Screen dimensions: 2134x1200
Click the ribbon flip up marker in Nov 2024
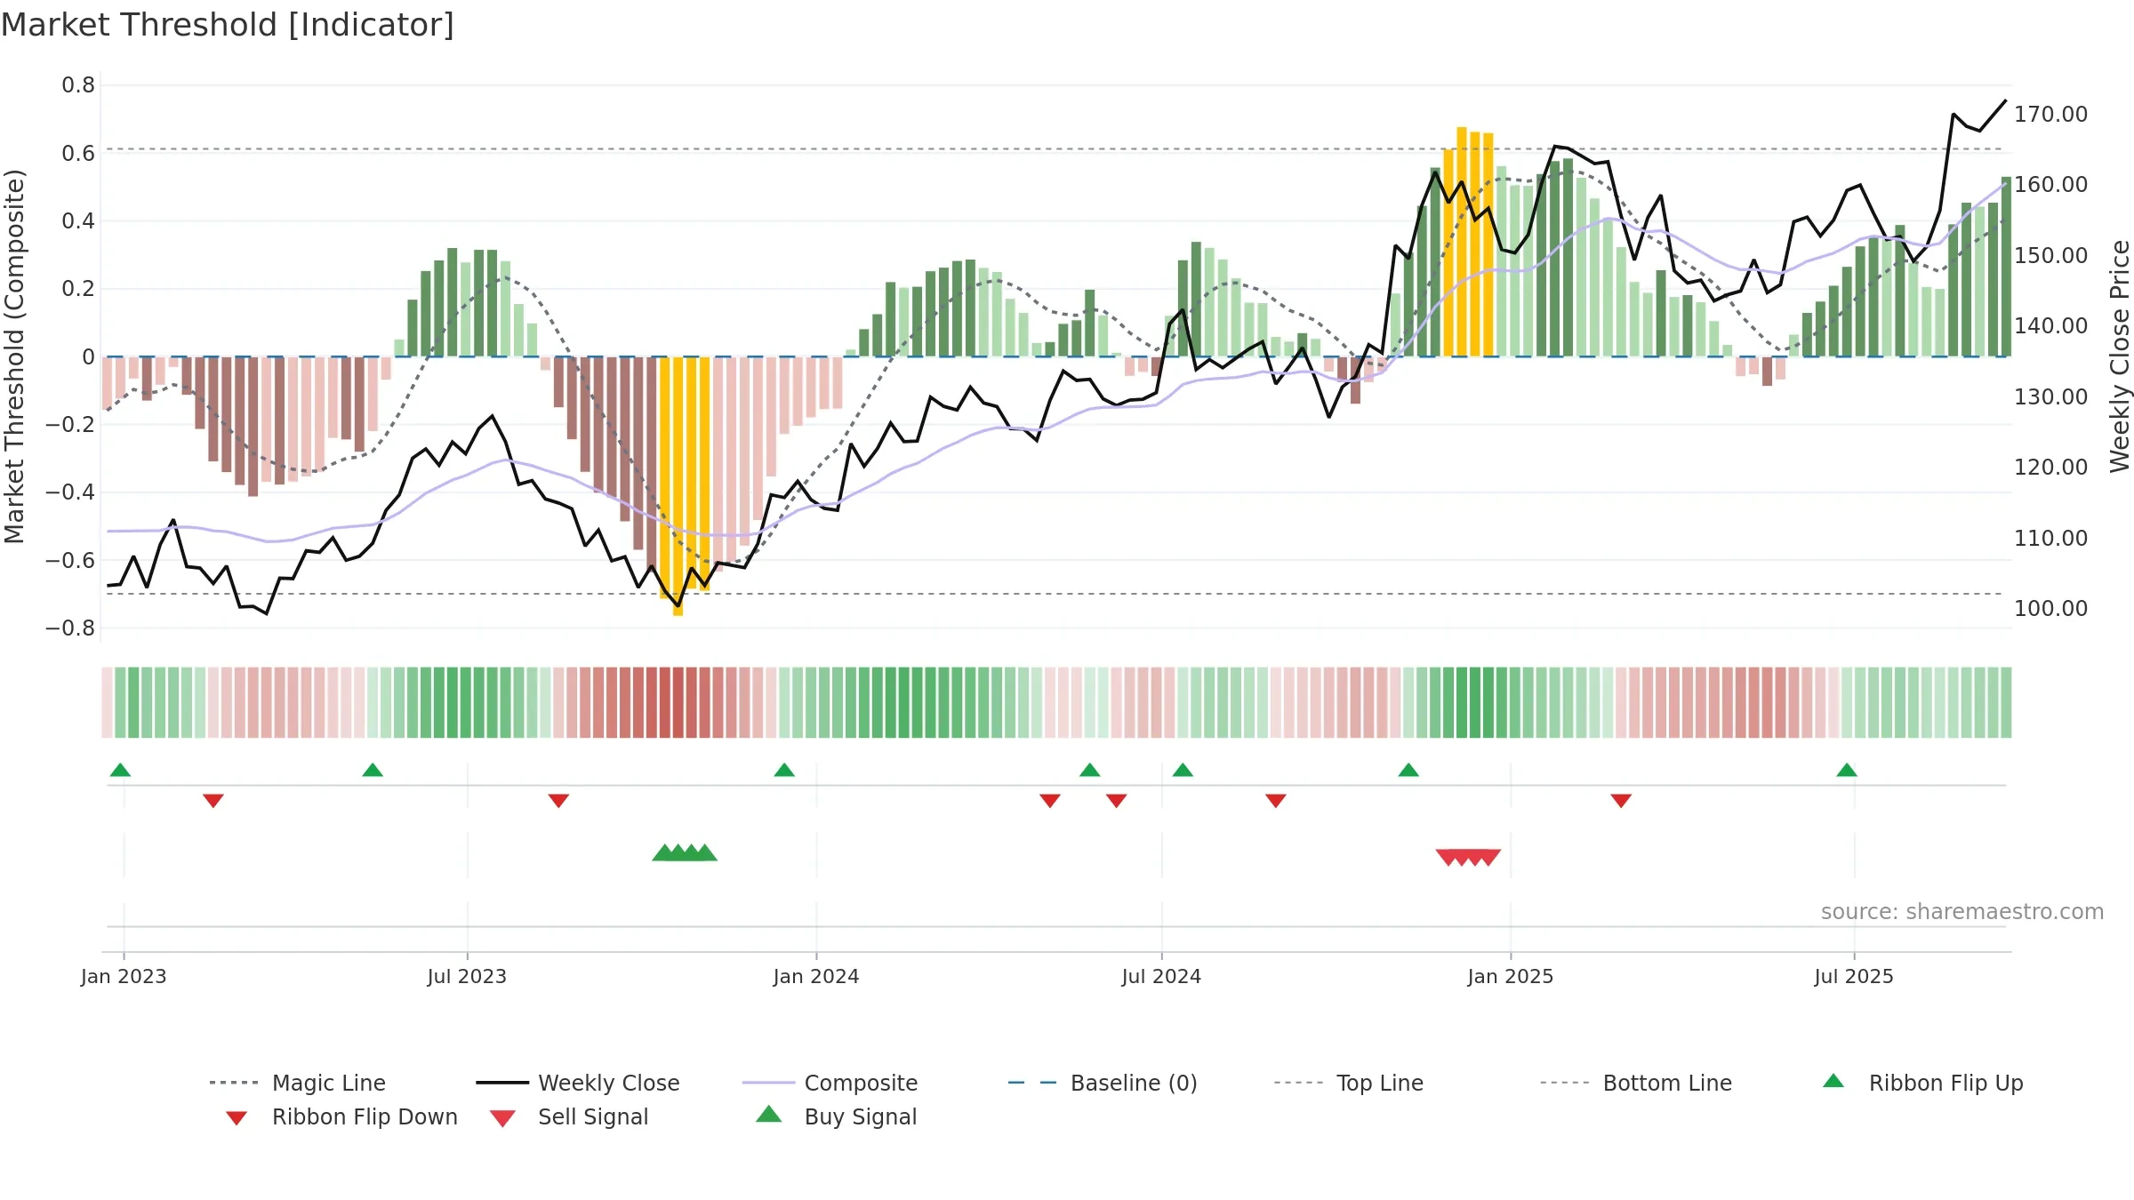(1408, 770)
